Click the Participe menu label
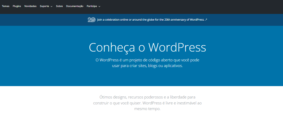 tap(92, 6)
